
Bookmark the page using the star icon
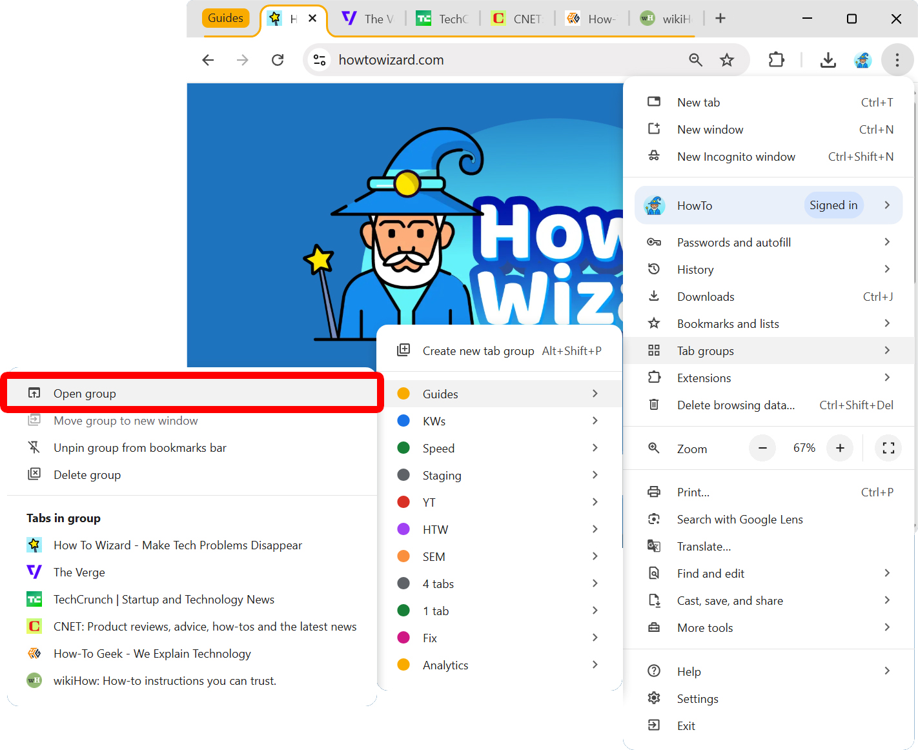pos(727,59)
